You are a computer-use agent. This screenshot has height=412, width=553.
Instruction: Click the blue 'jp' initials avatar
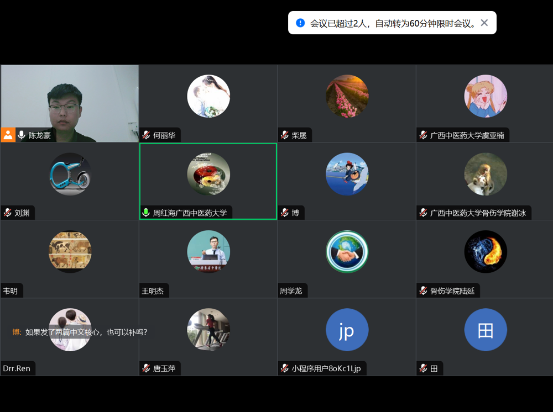coord(347,330)
